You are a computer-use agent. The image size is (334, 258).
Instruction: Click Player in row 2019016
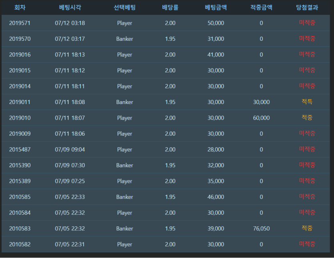tap(125, 55)
